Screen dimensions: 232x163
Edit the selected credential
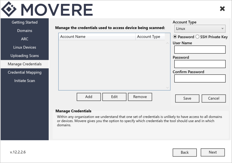point(114,97)
